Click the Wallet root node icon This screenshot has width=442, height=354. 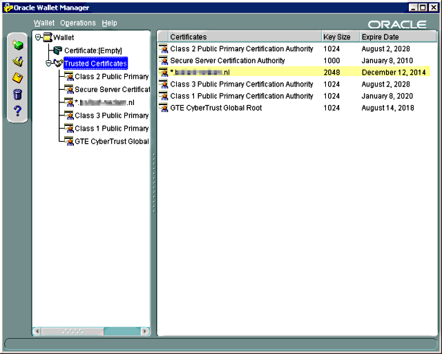click(48, 37)
